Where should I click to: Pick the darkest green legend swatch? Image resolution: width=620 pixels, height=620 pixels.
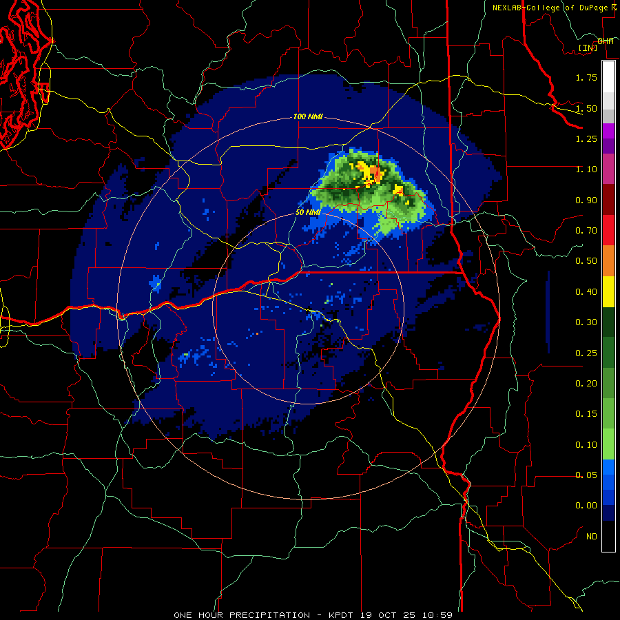click(x=608, y=322)
